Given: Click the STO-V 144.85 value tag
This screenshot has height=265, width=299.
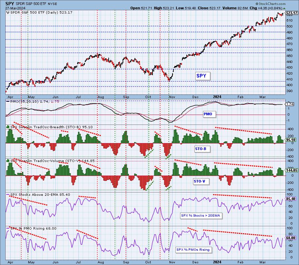Looking at the screenshot, I should 292,170.
